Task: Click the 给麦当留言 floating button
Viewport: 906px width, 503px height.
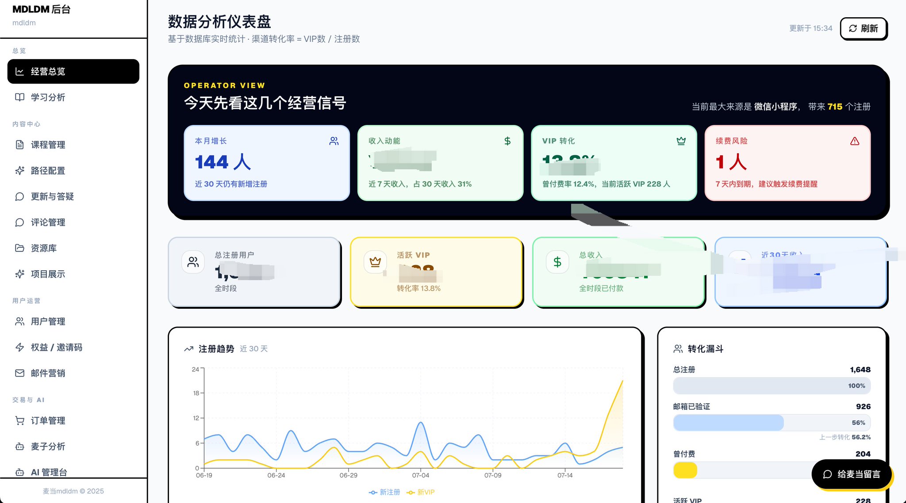Action: (851, 474)
